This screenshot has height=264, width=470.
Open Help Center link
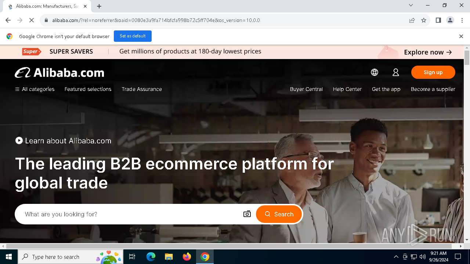347,89
